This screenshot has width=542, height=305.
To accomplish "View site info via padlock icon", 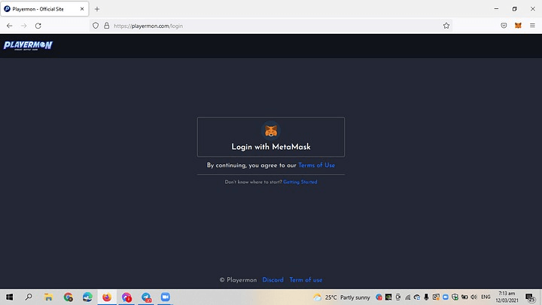I will pyautogui.click(x=106, y=25).
